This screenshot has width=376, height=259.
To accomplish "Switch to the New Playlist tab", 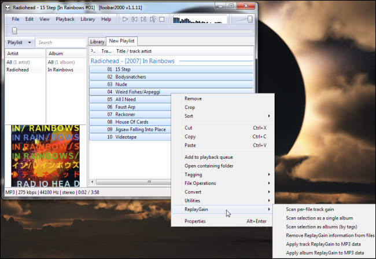I will (x=122, y=41).
